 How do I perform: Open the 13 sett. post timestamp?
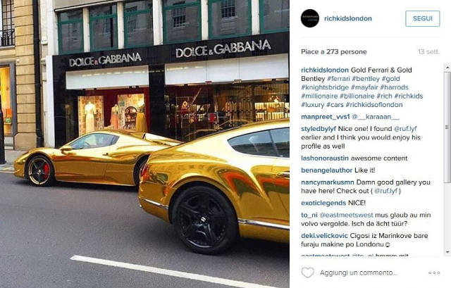coord(428,51)
